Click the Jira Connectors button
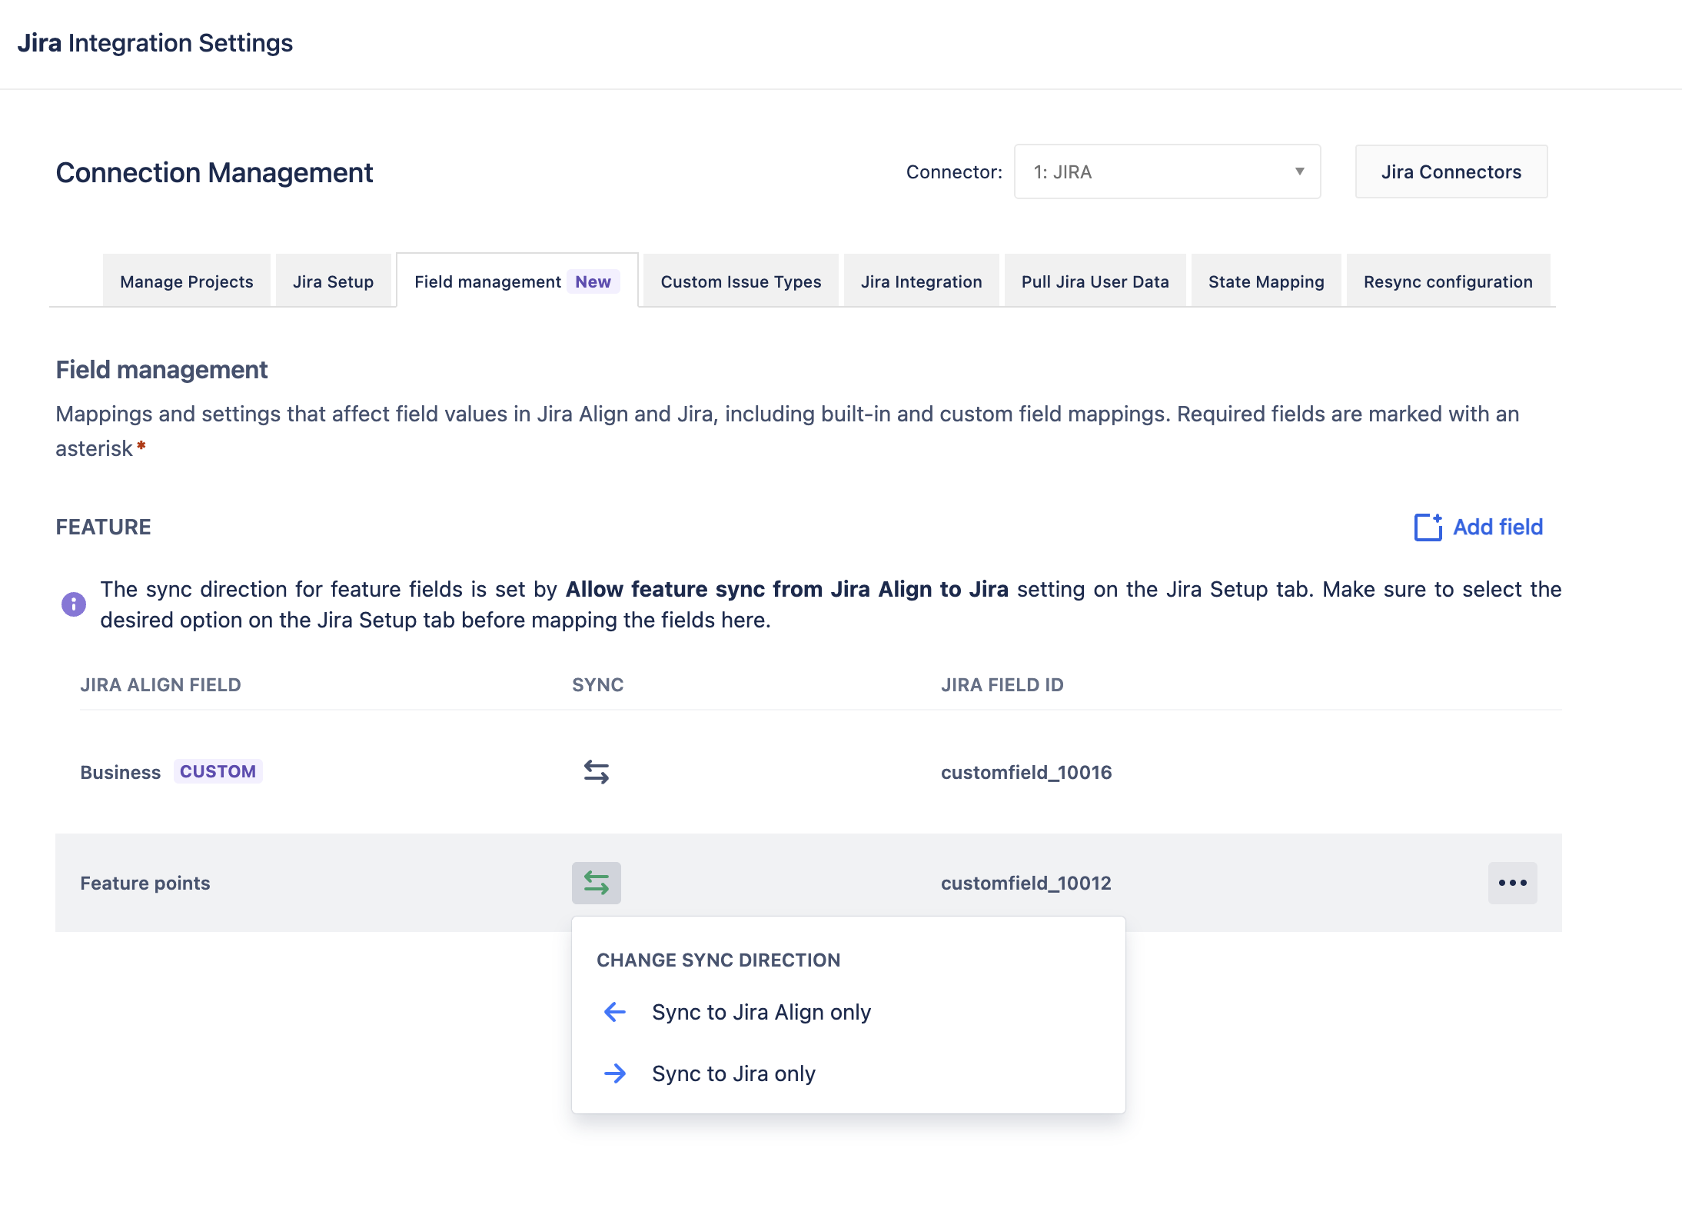The height and width of the screenshot is (1218, 1682). click(x=1451, y=171)
